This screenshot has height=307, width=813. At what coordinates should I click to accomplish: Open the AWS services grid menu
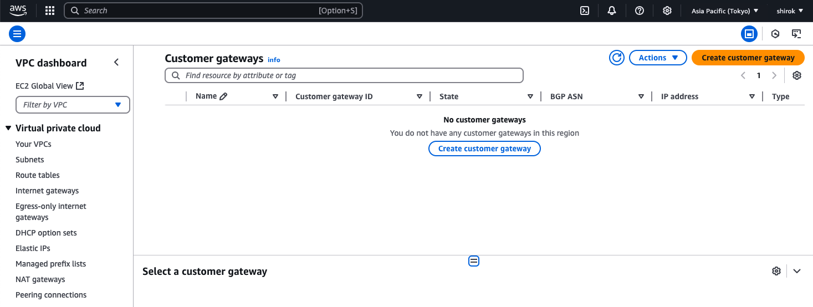(50, 11)
